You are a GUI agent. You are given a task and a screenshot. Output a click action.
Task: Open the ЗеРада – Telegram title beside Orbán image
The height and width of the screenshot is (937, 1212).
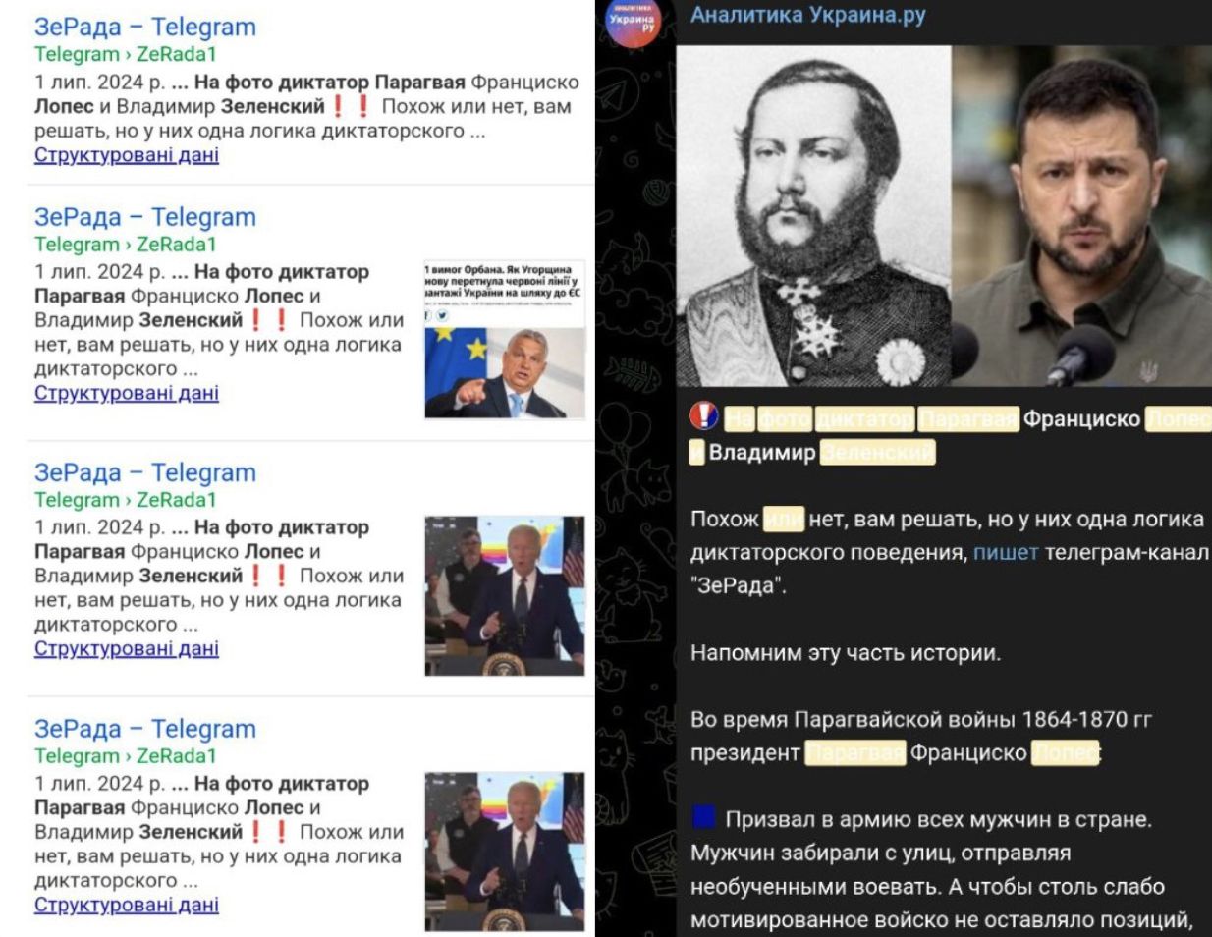(x=145, y=217)
